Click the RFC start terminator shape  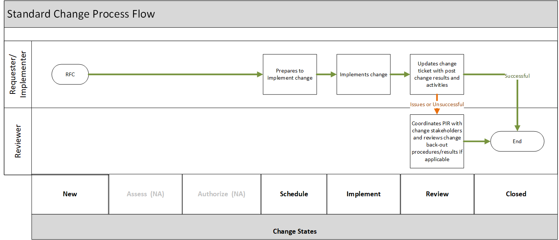[x=70, y=74]
